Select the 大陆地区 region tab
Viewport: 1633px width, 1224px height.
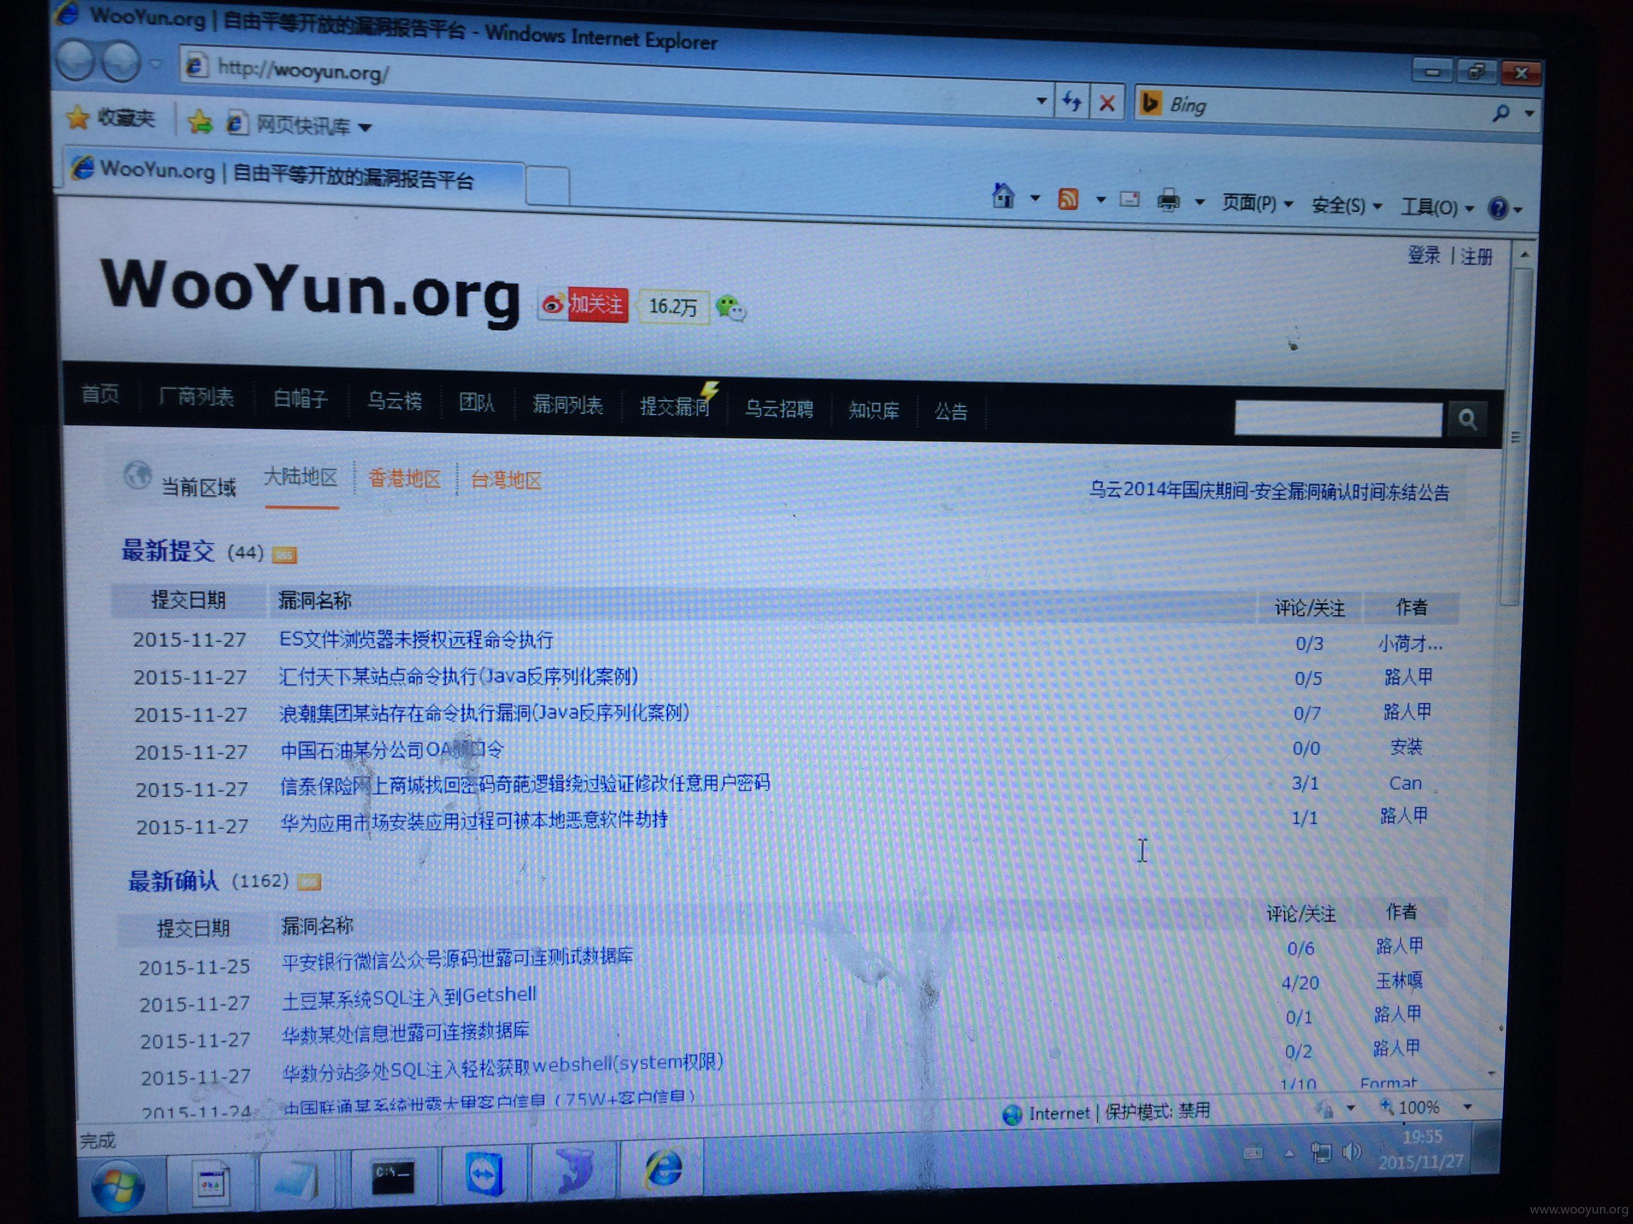[x=301, y=476]
